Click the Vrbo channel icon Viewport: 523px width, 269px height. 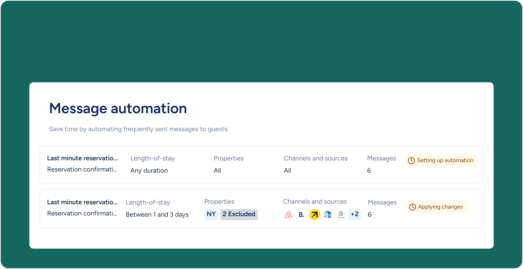tap(327, 214)
